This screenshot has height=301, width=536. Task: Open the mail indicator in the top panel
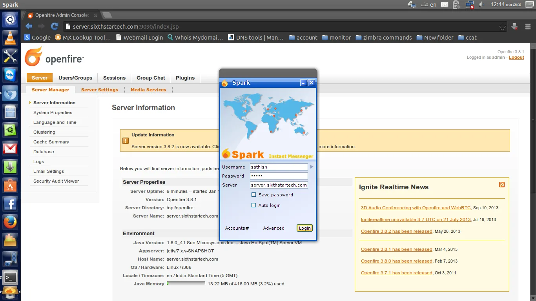click(x=444, y=5)
